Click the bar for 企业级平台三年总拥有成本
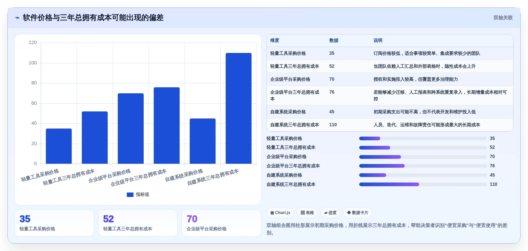528x251 pixels. click(x=167, y=125)
